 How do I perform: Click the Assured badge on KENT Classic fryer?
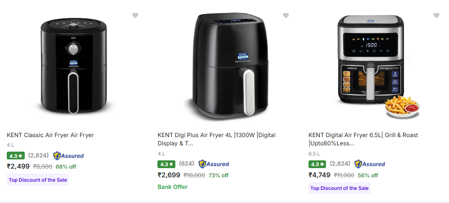[68, 156]
